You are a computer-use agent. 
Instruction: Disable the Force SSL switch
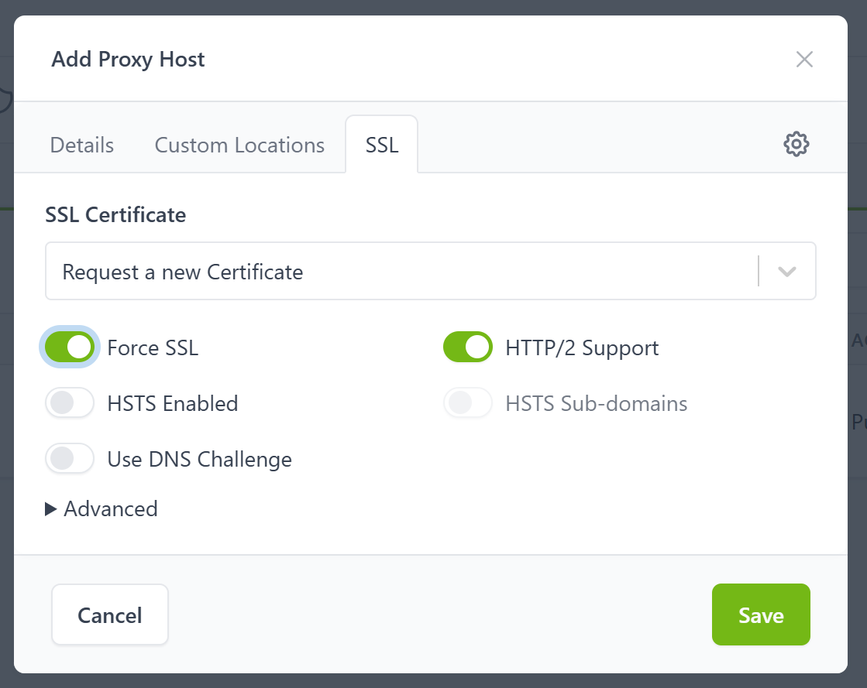[x=70, y=348]
